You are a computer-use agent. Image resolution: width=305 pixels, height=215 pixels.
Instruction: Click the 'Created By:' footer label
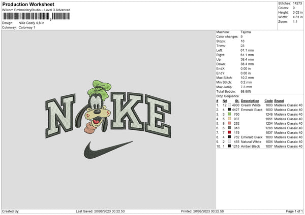point(11,211)
